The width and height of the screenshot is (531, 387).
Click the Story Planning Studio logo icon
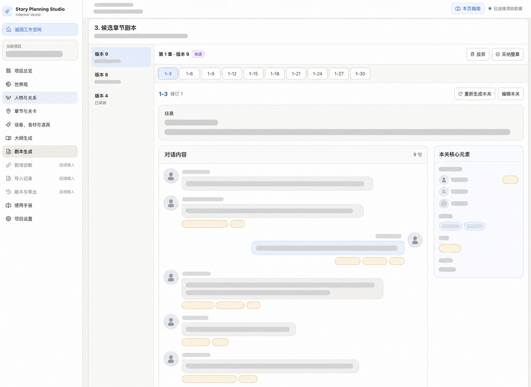coord(8,12)
